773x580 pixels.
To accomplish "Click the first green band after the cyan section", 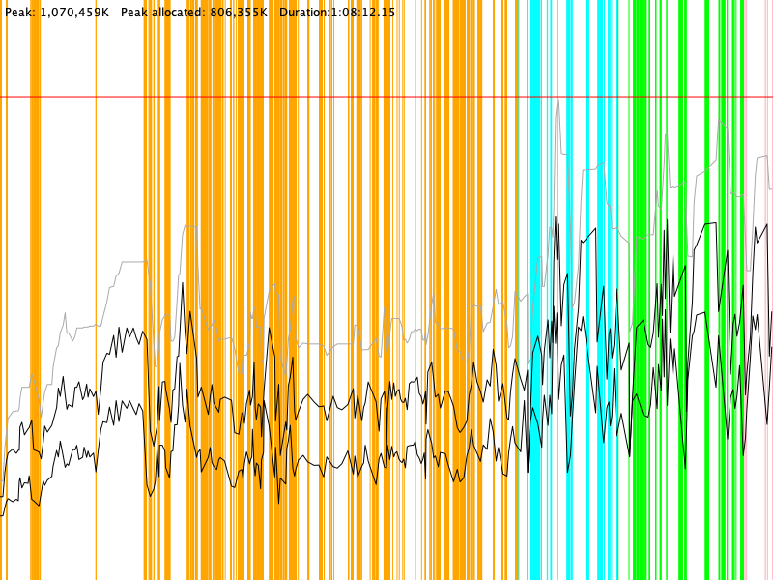I will tap(638, 290).
